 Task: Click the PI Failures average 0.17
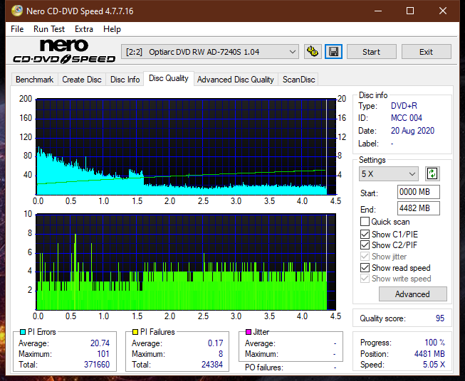(x=215, y=343)
